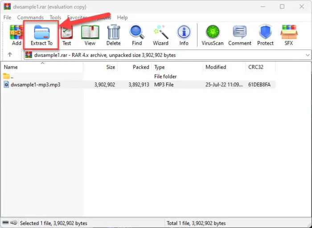Screen dimensions: 312x228
Task: Click the MP3 File type cell
Action: (164, 85)
